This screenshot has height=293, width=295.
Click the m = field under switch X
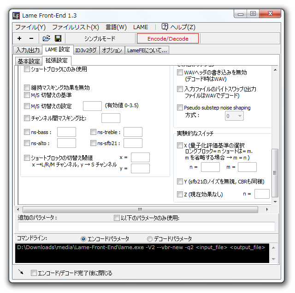pyautogui.click(x=247, y=167)
